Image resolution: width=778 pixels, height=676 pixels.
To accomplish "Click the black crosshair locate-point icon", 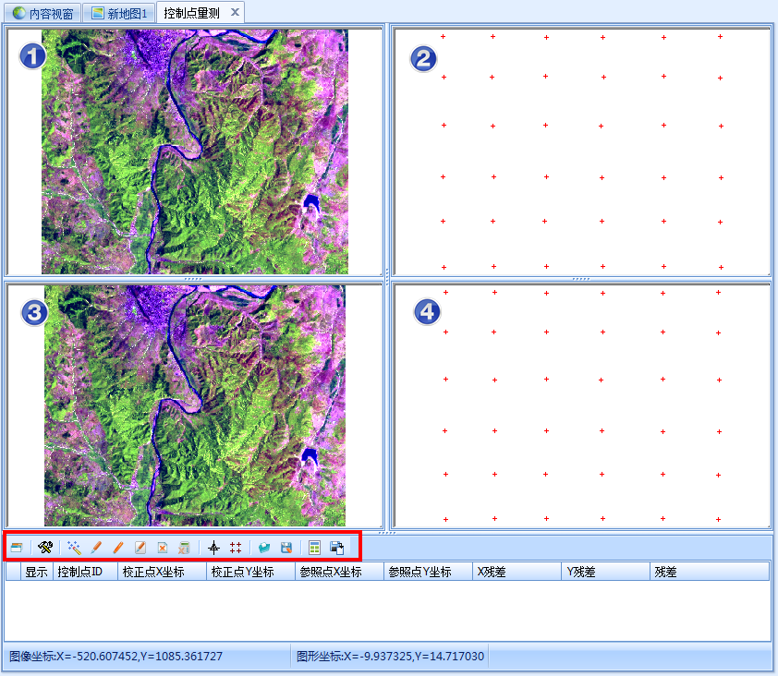I will tap(213, 548).
